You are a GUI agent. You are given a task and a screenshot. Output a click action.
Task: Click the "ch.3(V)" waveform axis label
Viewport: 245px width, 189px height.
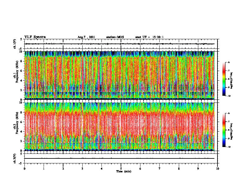15,158
